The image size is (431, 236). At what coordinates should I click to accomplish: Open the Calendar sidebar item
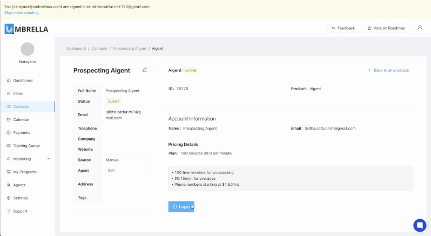pos(21,119)
